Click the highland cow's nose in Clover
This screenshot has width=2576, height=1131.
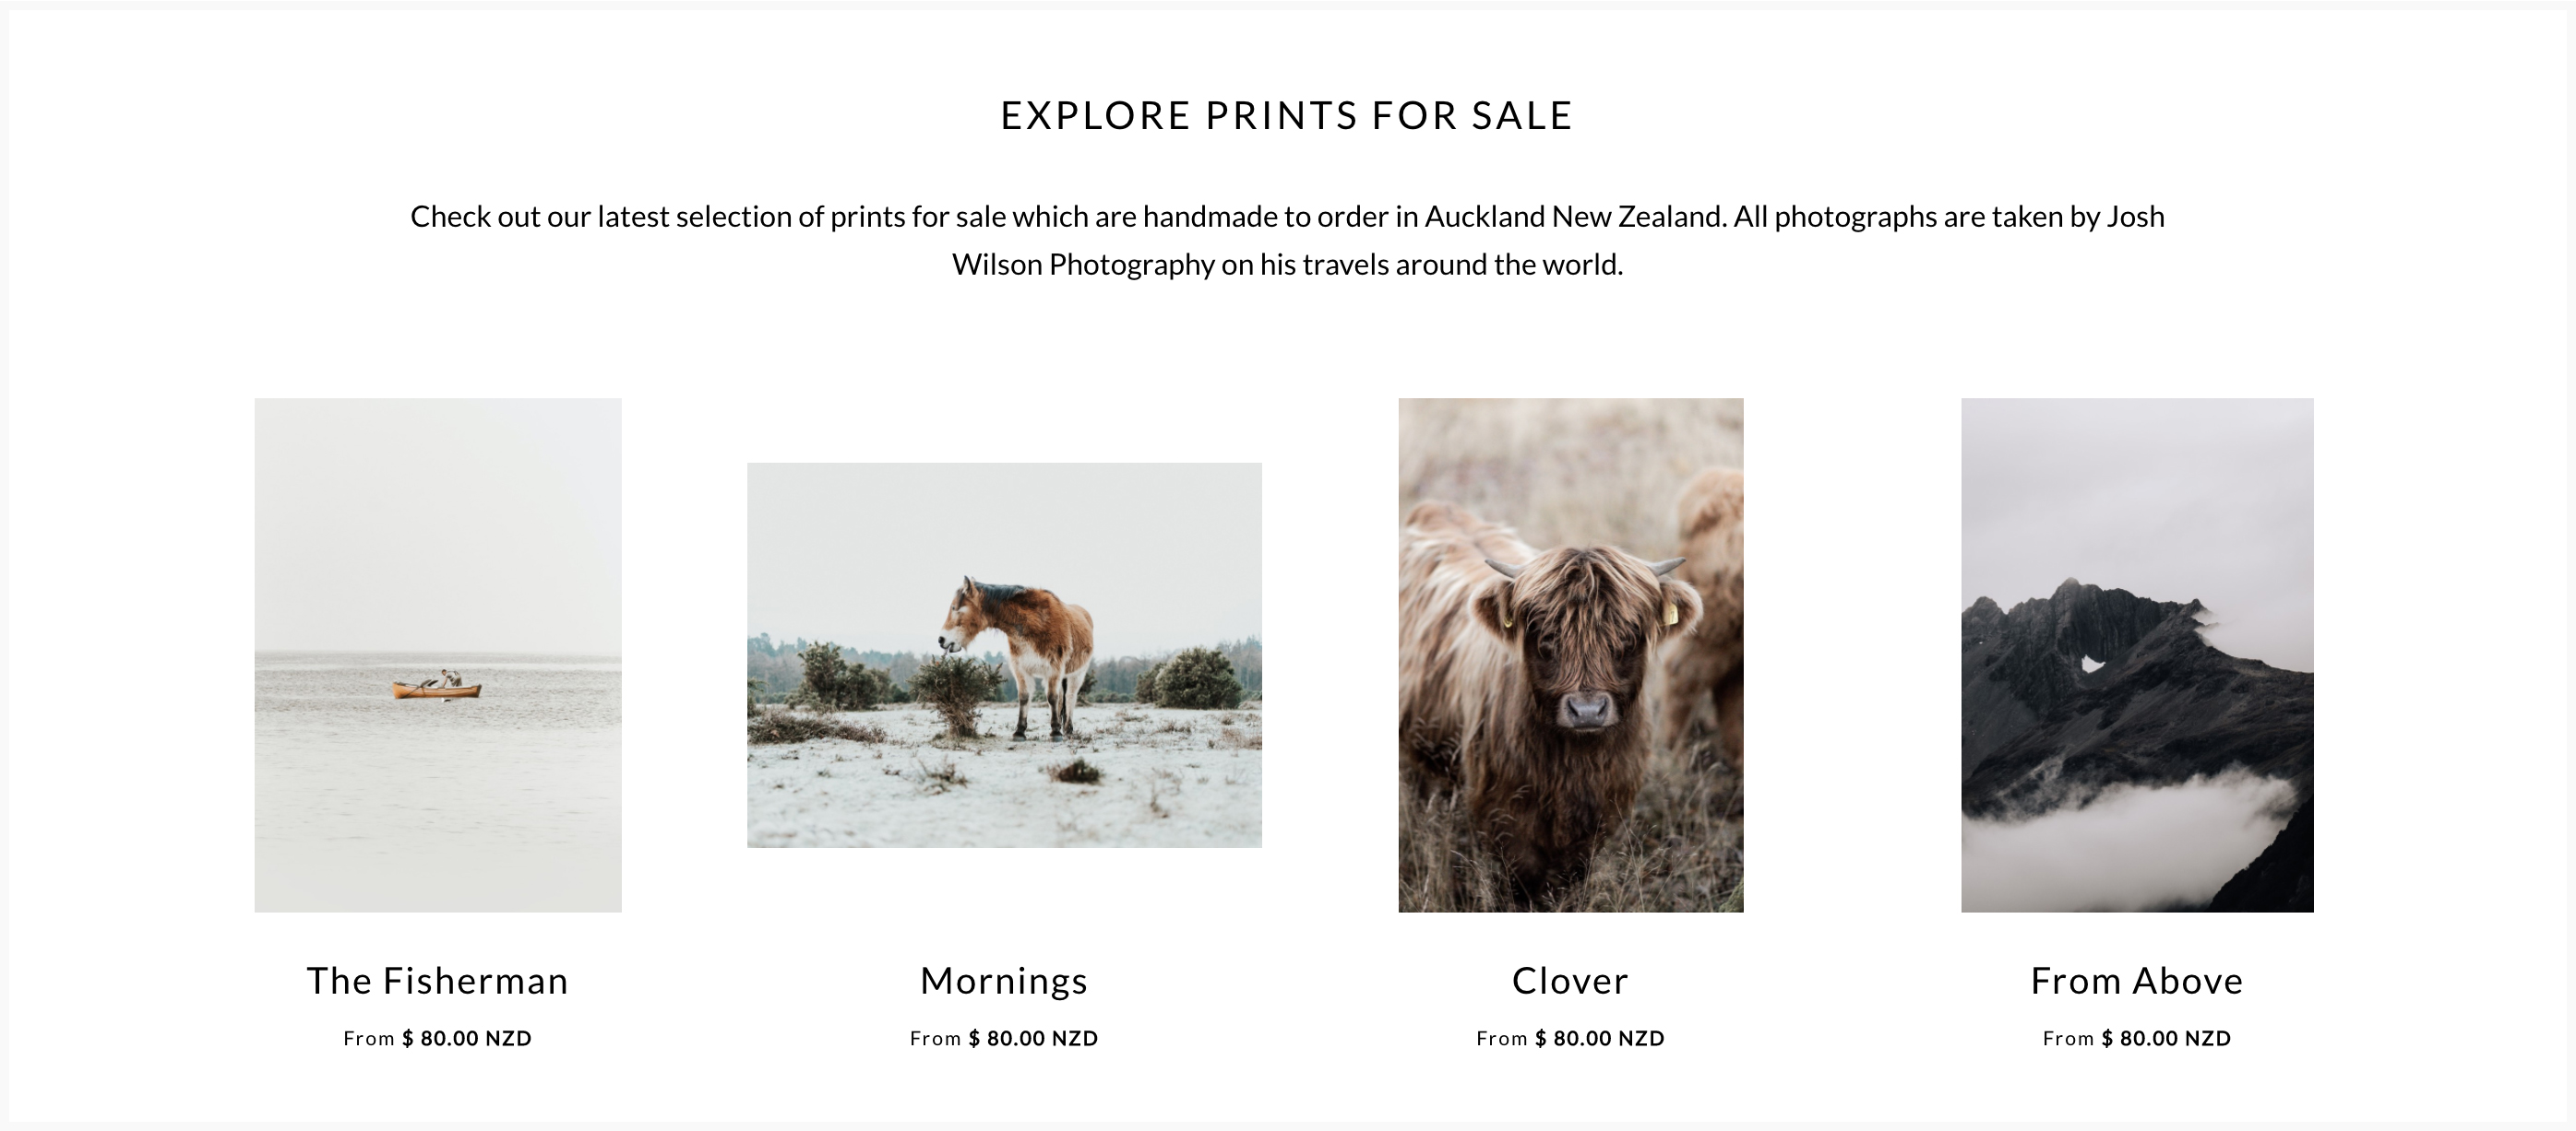(x=1586, y=711)
